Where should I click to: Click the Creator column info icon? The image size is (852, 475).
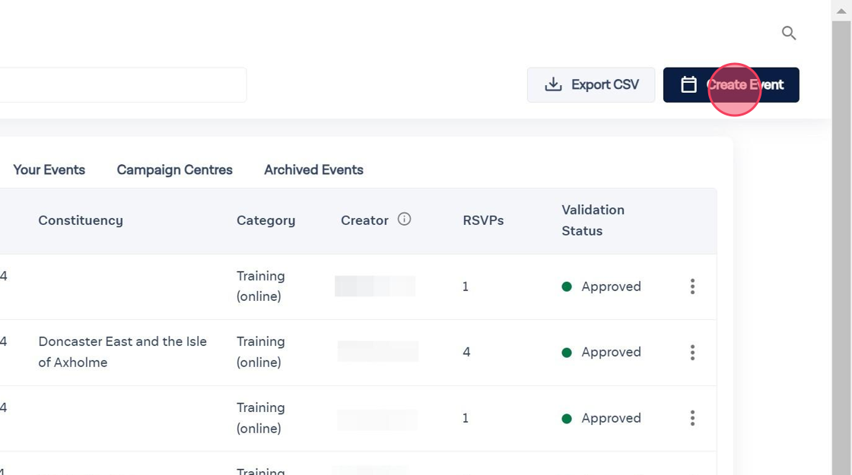pyautogui.click(x=405, y=220)
